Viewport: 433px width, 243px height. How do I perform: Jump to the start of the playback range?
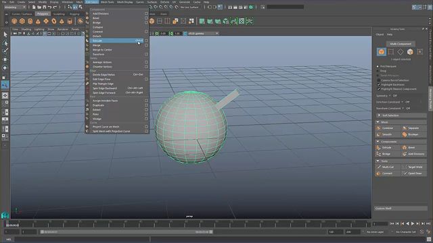click(x=392, y=223)
